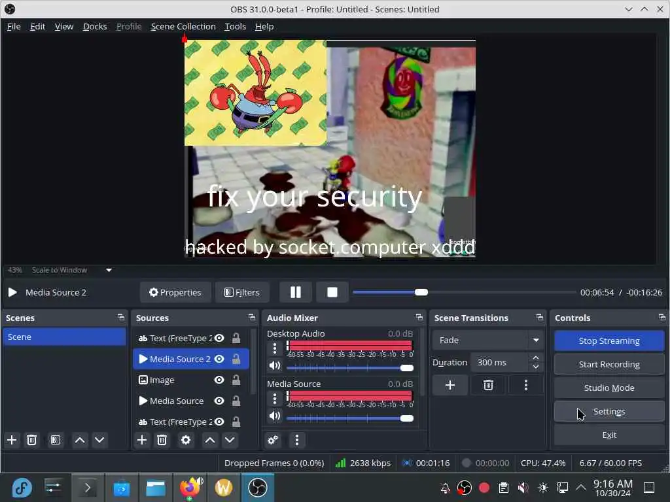Move source down in Sources list

click(x=230, y=440)
